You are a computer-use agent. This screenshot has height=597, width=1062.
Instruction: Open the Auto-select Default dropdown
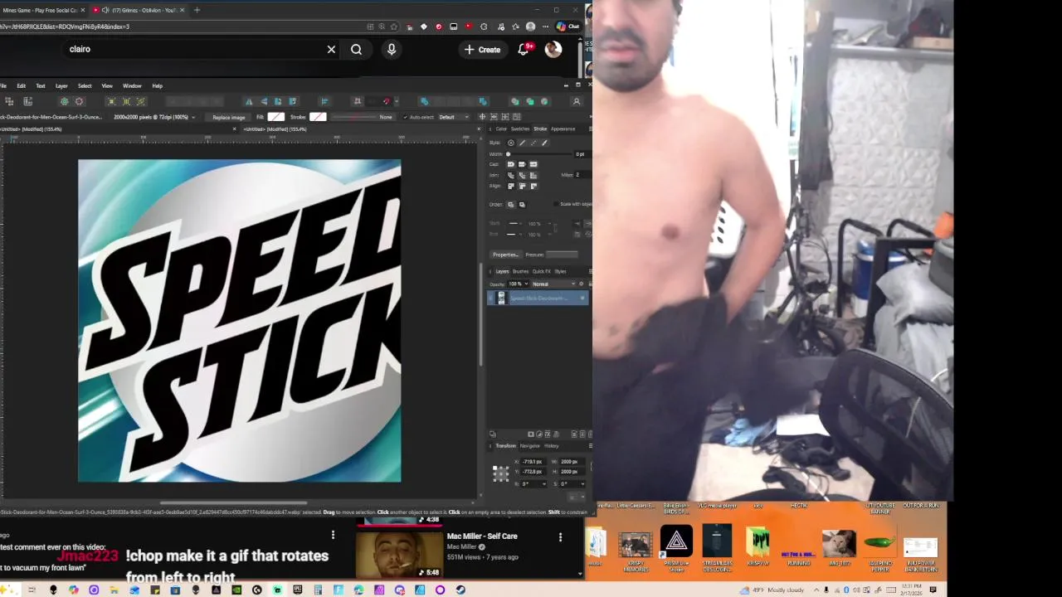coord(452,117)
